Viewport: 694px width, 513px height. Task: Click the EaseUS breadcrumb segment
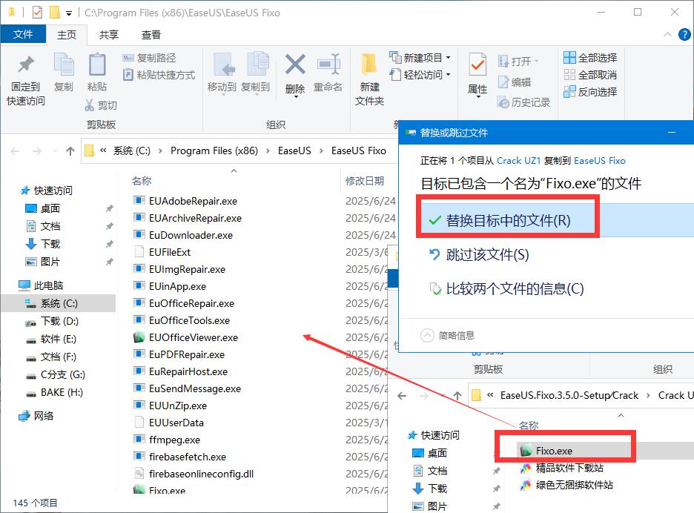pos(294,151)
